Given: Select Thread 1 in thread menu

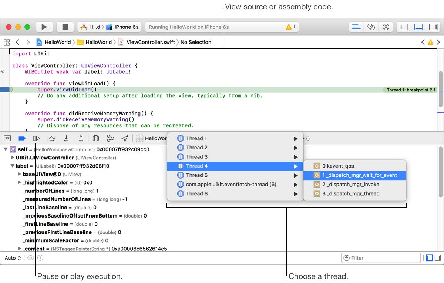Looking at the screenshot, I should [x=196, y=138].
